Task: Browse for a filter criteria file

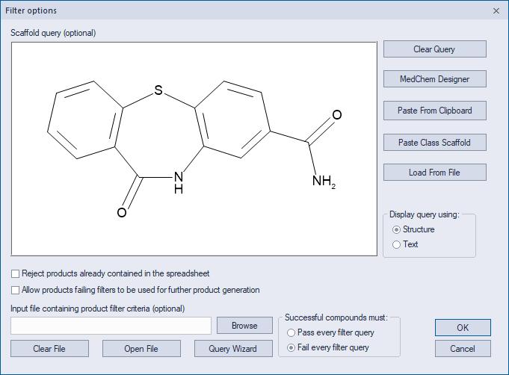Action: coord(244,326)
